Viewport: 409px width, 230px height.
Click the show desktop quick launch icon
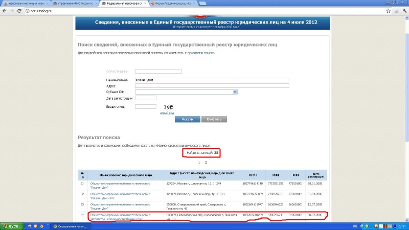tap(30, 226)
